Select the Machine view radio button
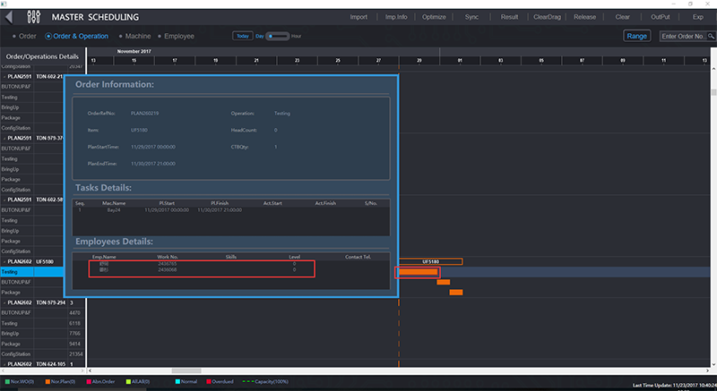The height and width of the screenshot is (391, 717). [134, 37]
